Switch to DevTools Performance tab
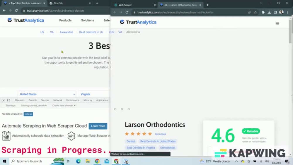This screenshot has height=165, width=293. (73, 100)
